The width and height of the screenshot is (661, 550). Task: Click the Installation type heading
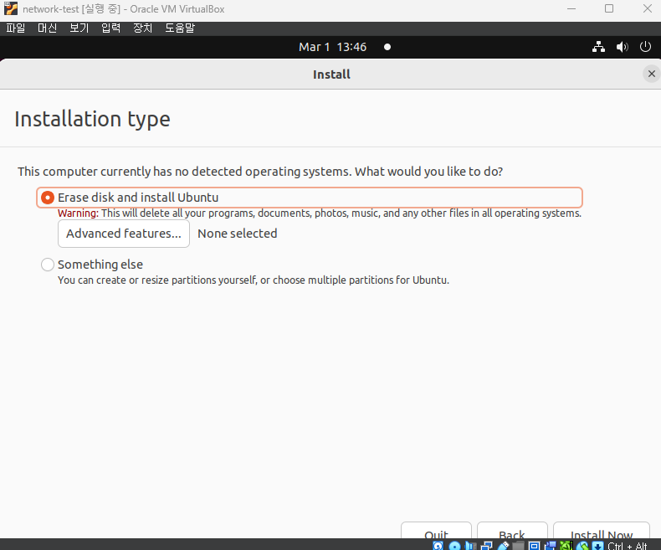[x=92, y=119]
